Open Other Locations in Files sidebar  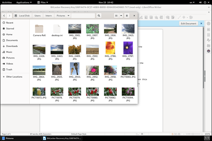pos(15,77)
